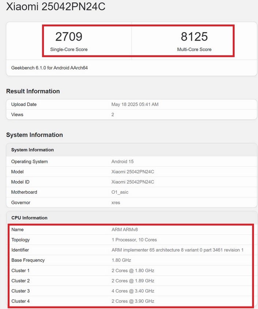Click the multi-core score 8125
This screenshot has width=258, height=309.
coord(194,37)
